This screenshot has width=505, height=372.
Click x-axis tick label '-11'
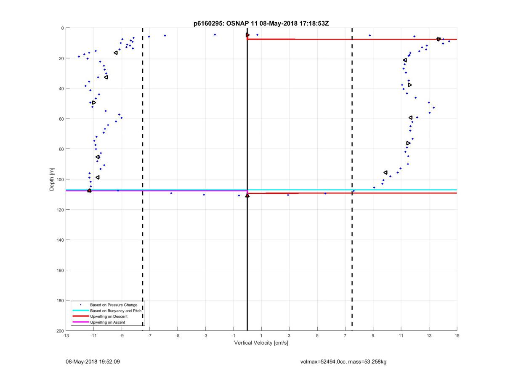tap(93, 336)
